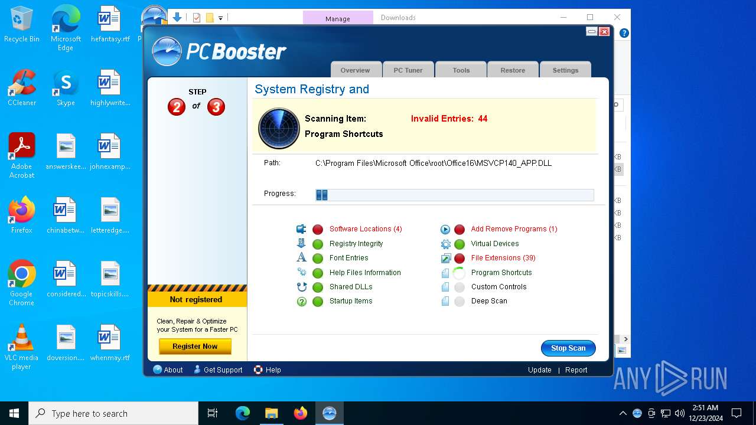Open the Restore tab
Image resolution: width=756 pixels, height=425 pixels.
(513, 70)
